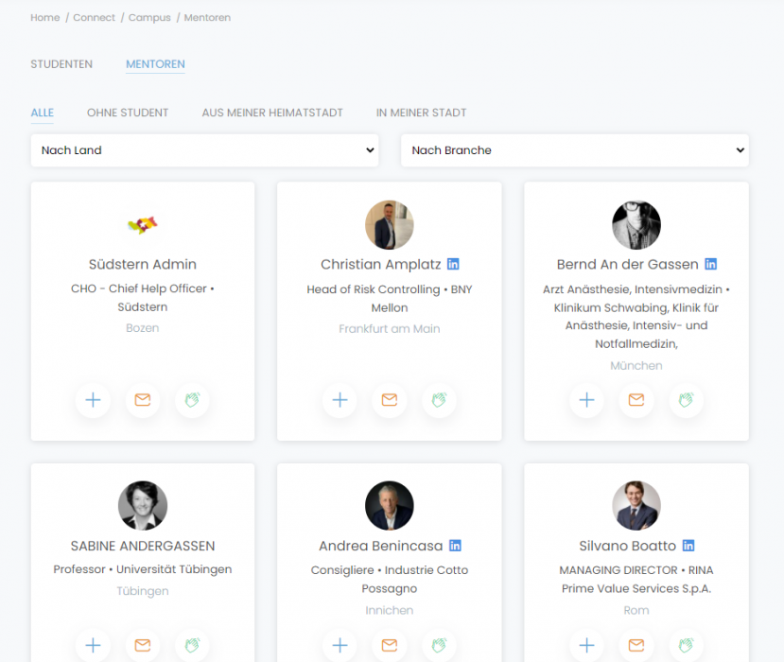Click clapping hands icon on Silvano Boatto card
Image resolution: width=784 pixels, height=662 pixels.
tap(686, 645)
